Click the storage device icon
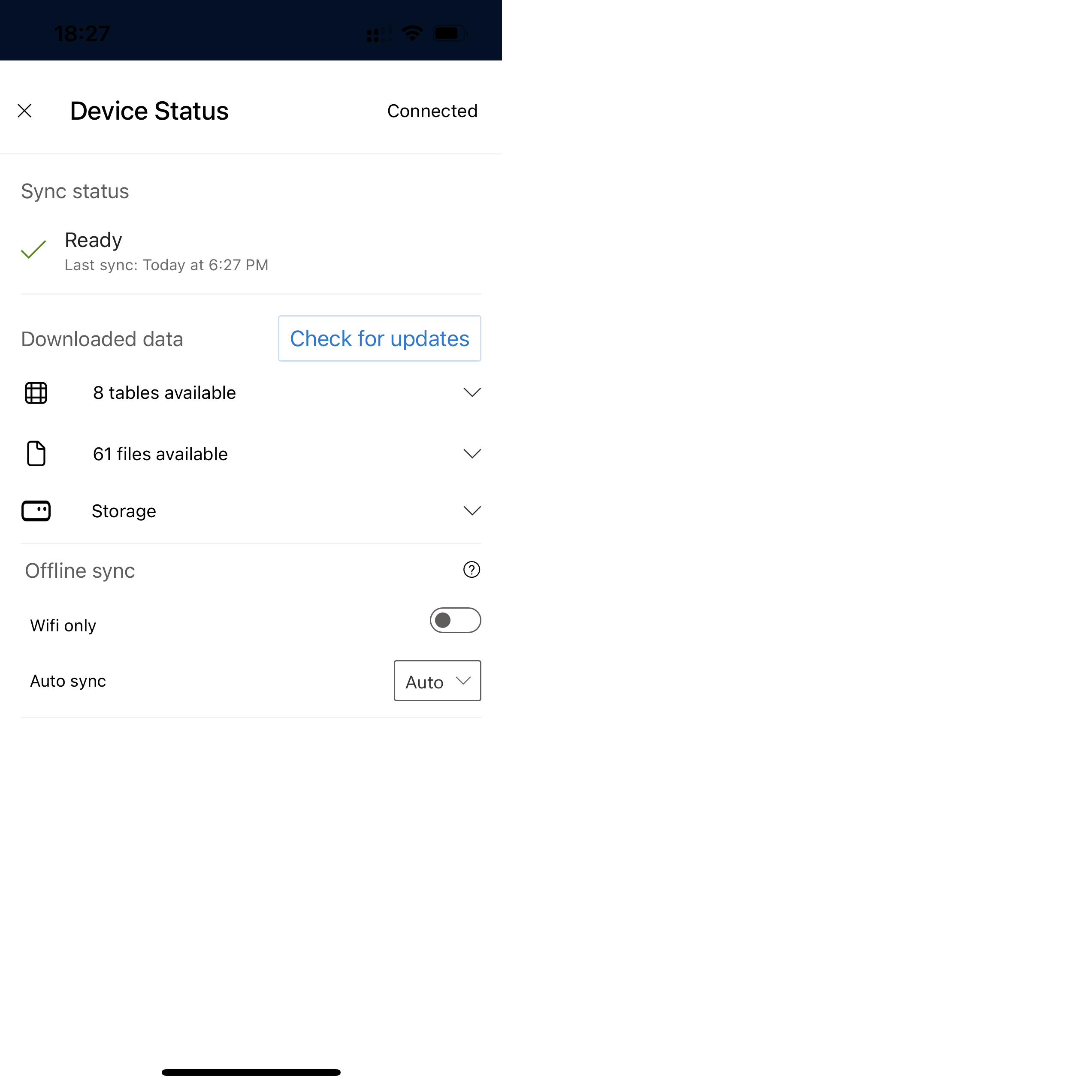 [x=36, y=509]
